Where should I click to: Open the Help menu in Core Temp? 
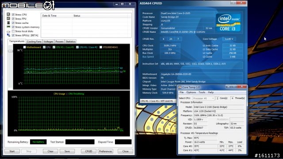click(x=210, y=92)
